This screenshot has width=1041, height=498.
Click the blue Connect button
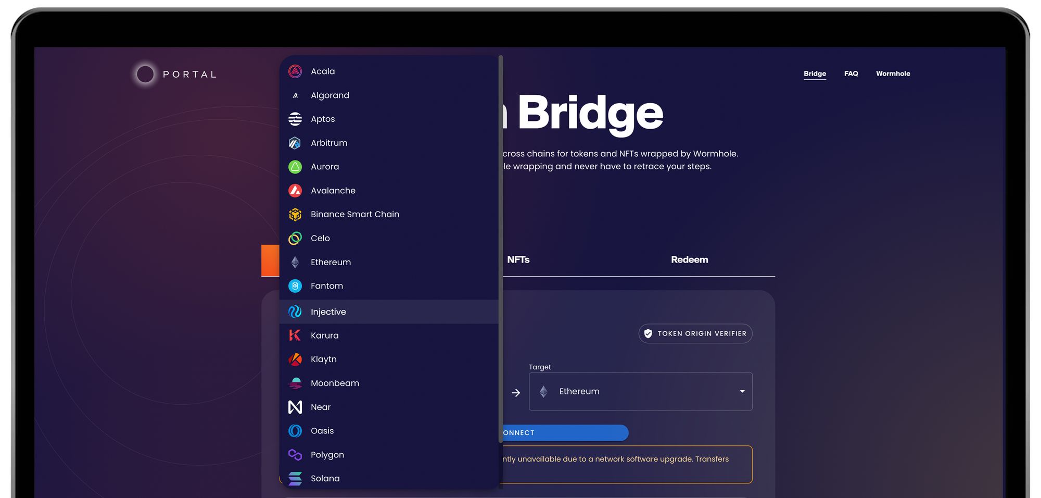[565, 433]
